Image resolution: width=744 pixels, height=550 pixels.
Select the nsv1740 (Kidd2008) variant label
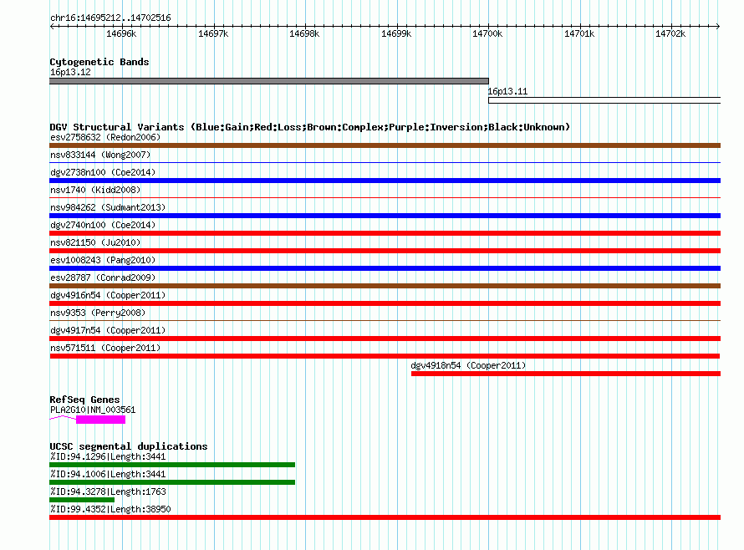(95, 190)
